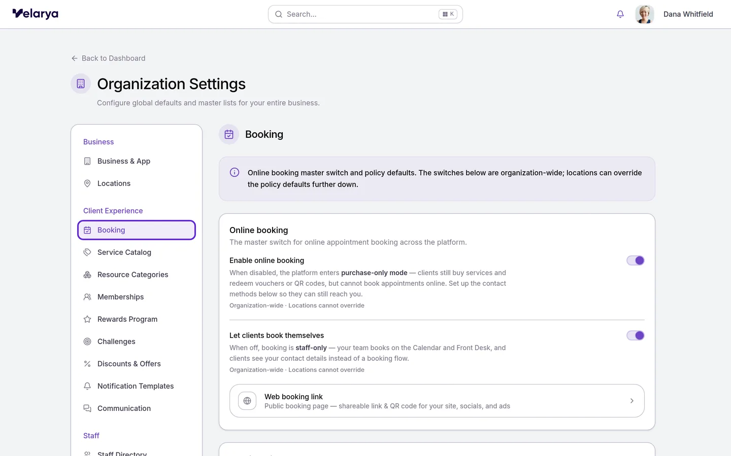Click 'purchase-only mode' bold text
Viewport: 731px width, 456px height.
374,273
